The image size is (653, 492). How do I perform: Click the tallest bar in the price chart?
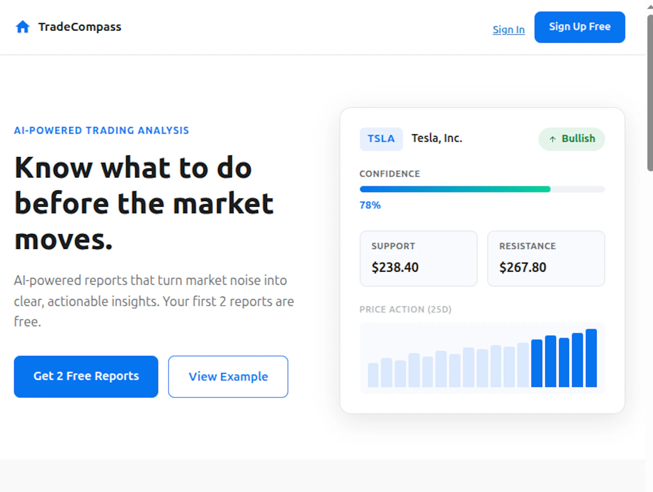(x=591, y=360)
